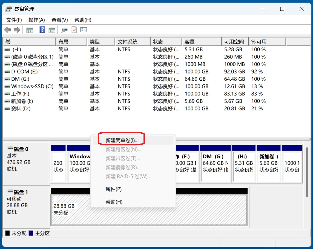This screenshot has width=313, height=249.
Task: Open the 操作(A) menu
Action: pyautogui.click(x=37, y=20)
